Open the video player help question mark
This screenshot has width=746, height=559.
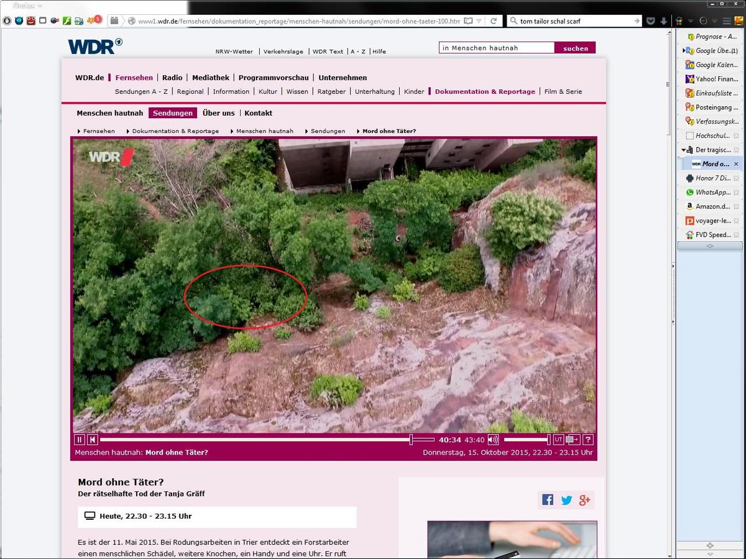588,440
